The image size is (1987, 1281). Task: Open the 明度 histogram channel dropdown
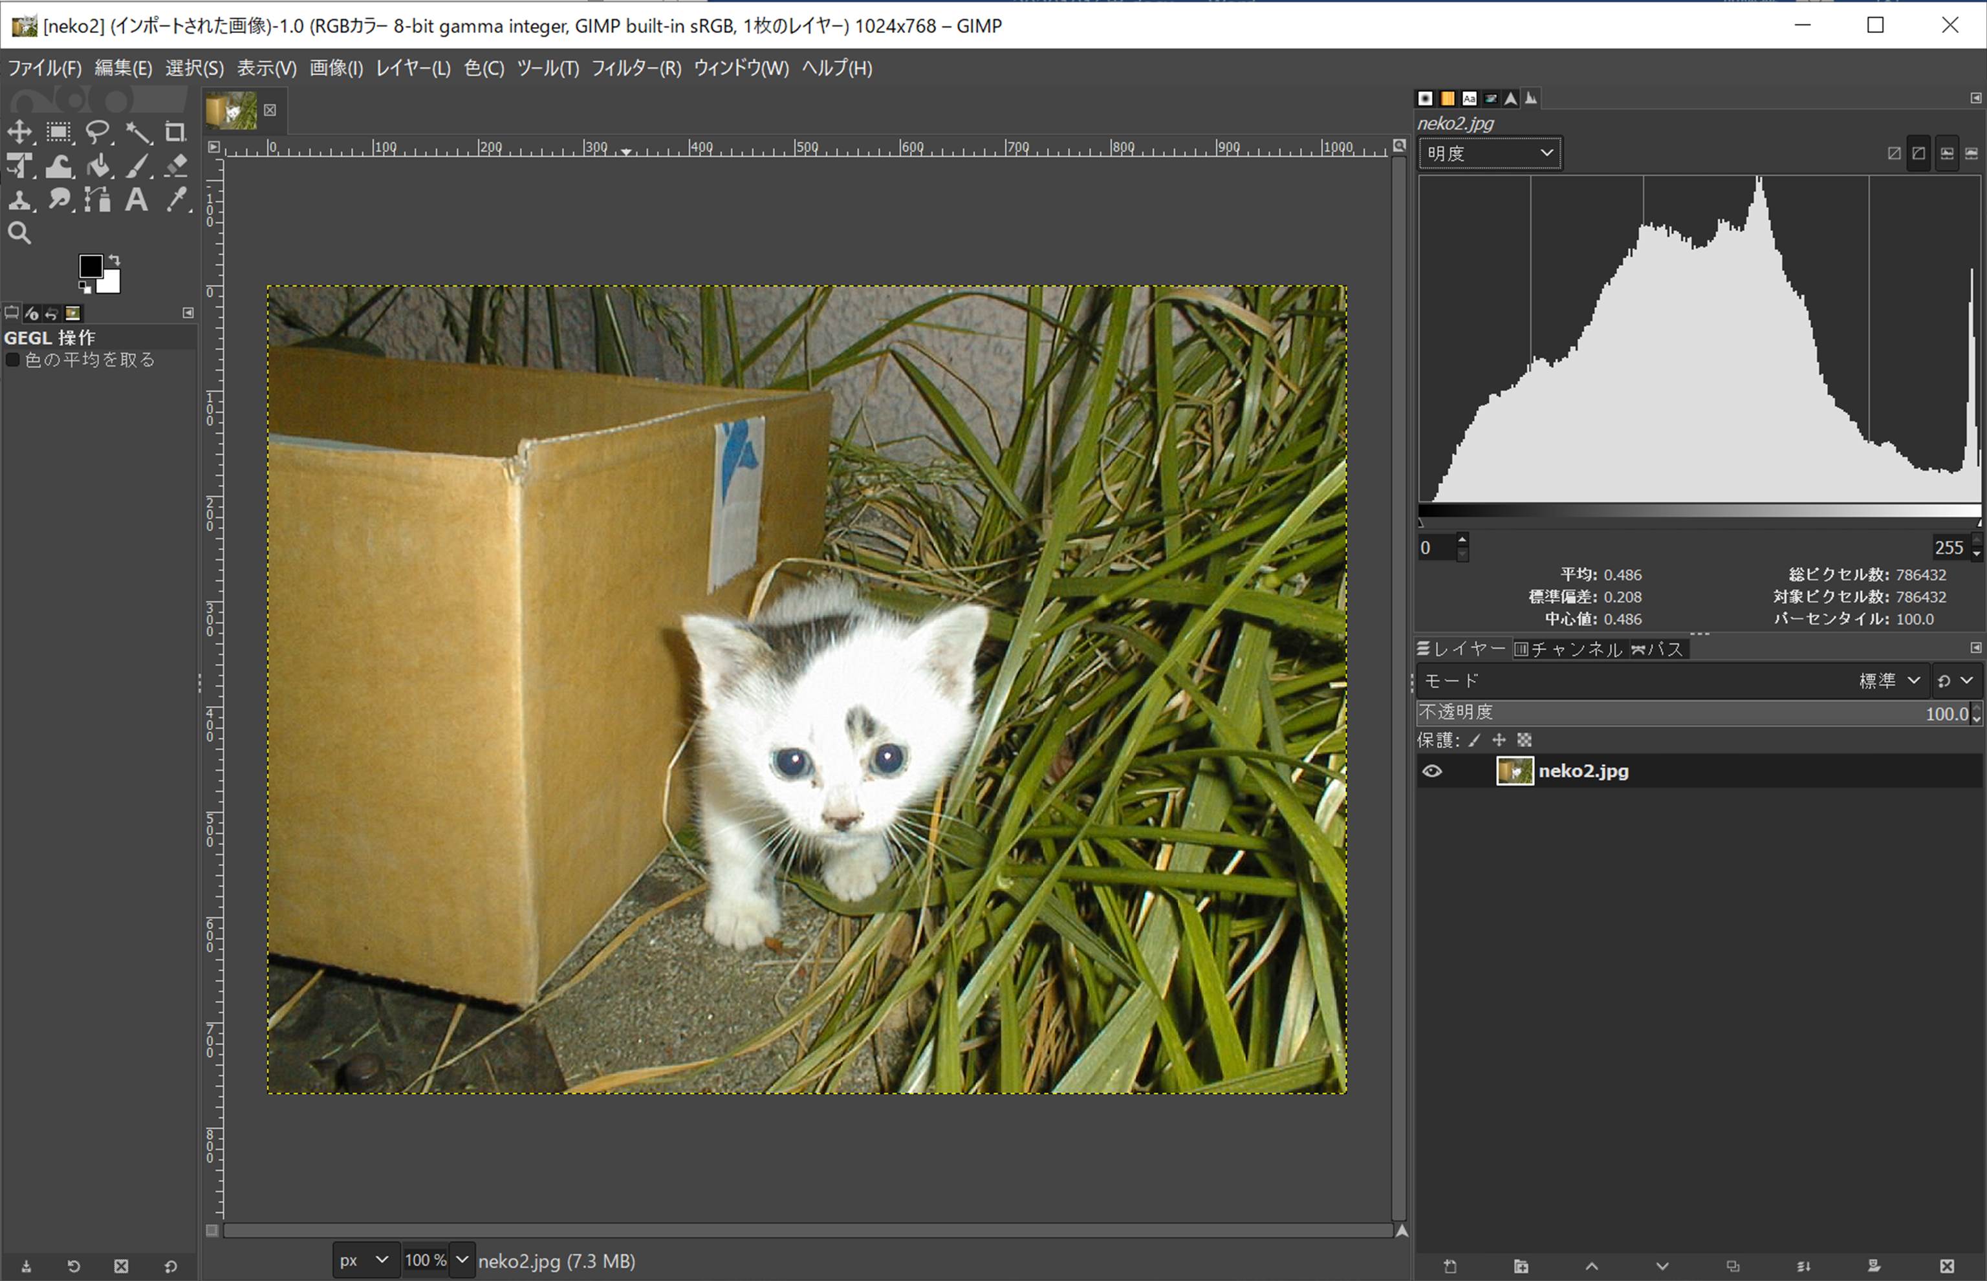click(1490, 153)
